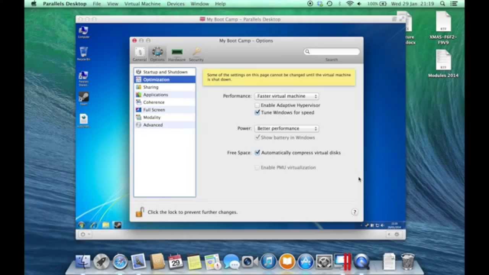The width and height of the screenshot is (489, 275).
Task: Open the Security key tab
Action: pyautogui.click(x=196, y=54)
